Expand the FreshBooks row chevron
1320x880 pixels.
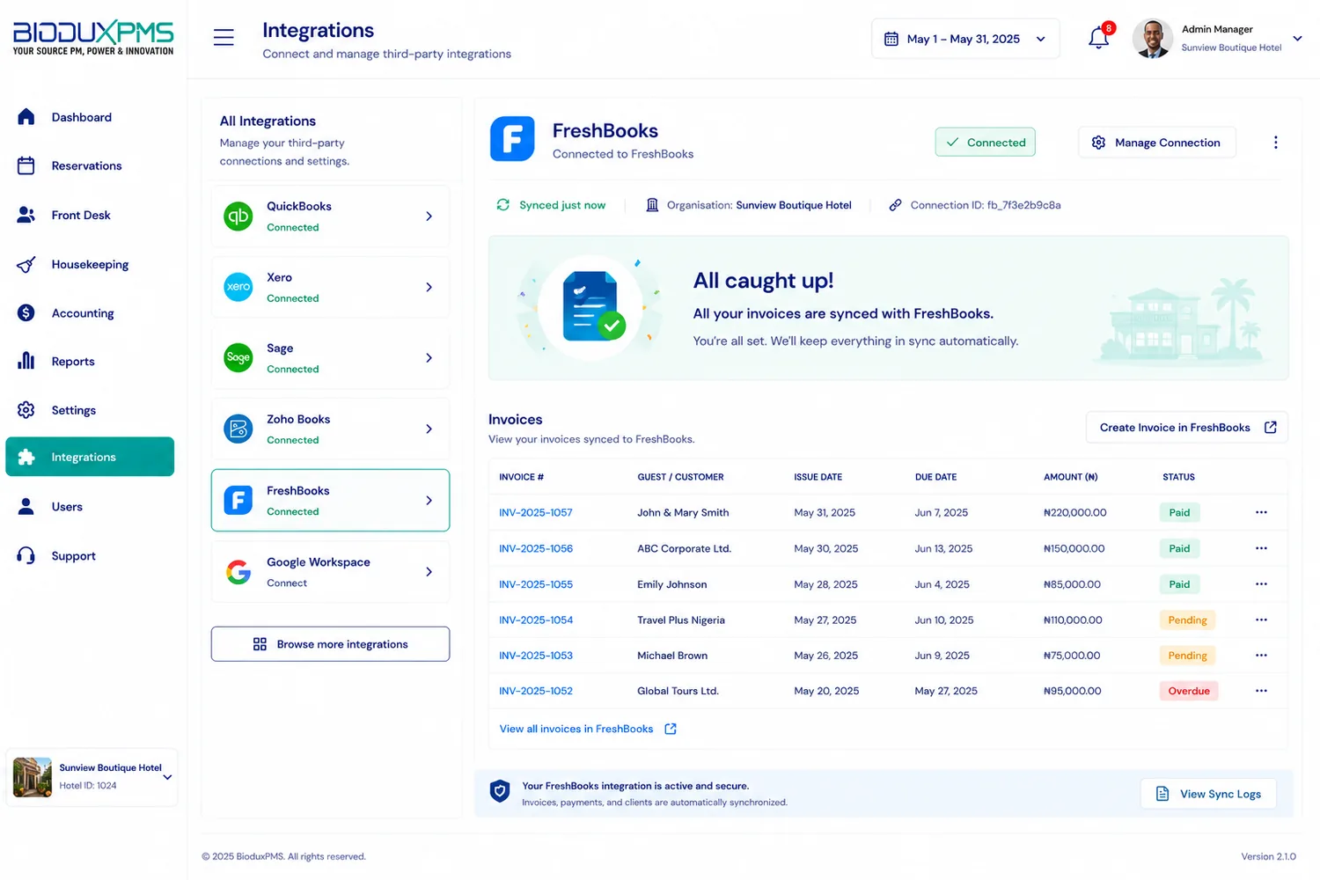coord(429,500)
